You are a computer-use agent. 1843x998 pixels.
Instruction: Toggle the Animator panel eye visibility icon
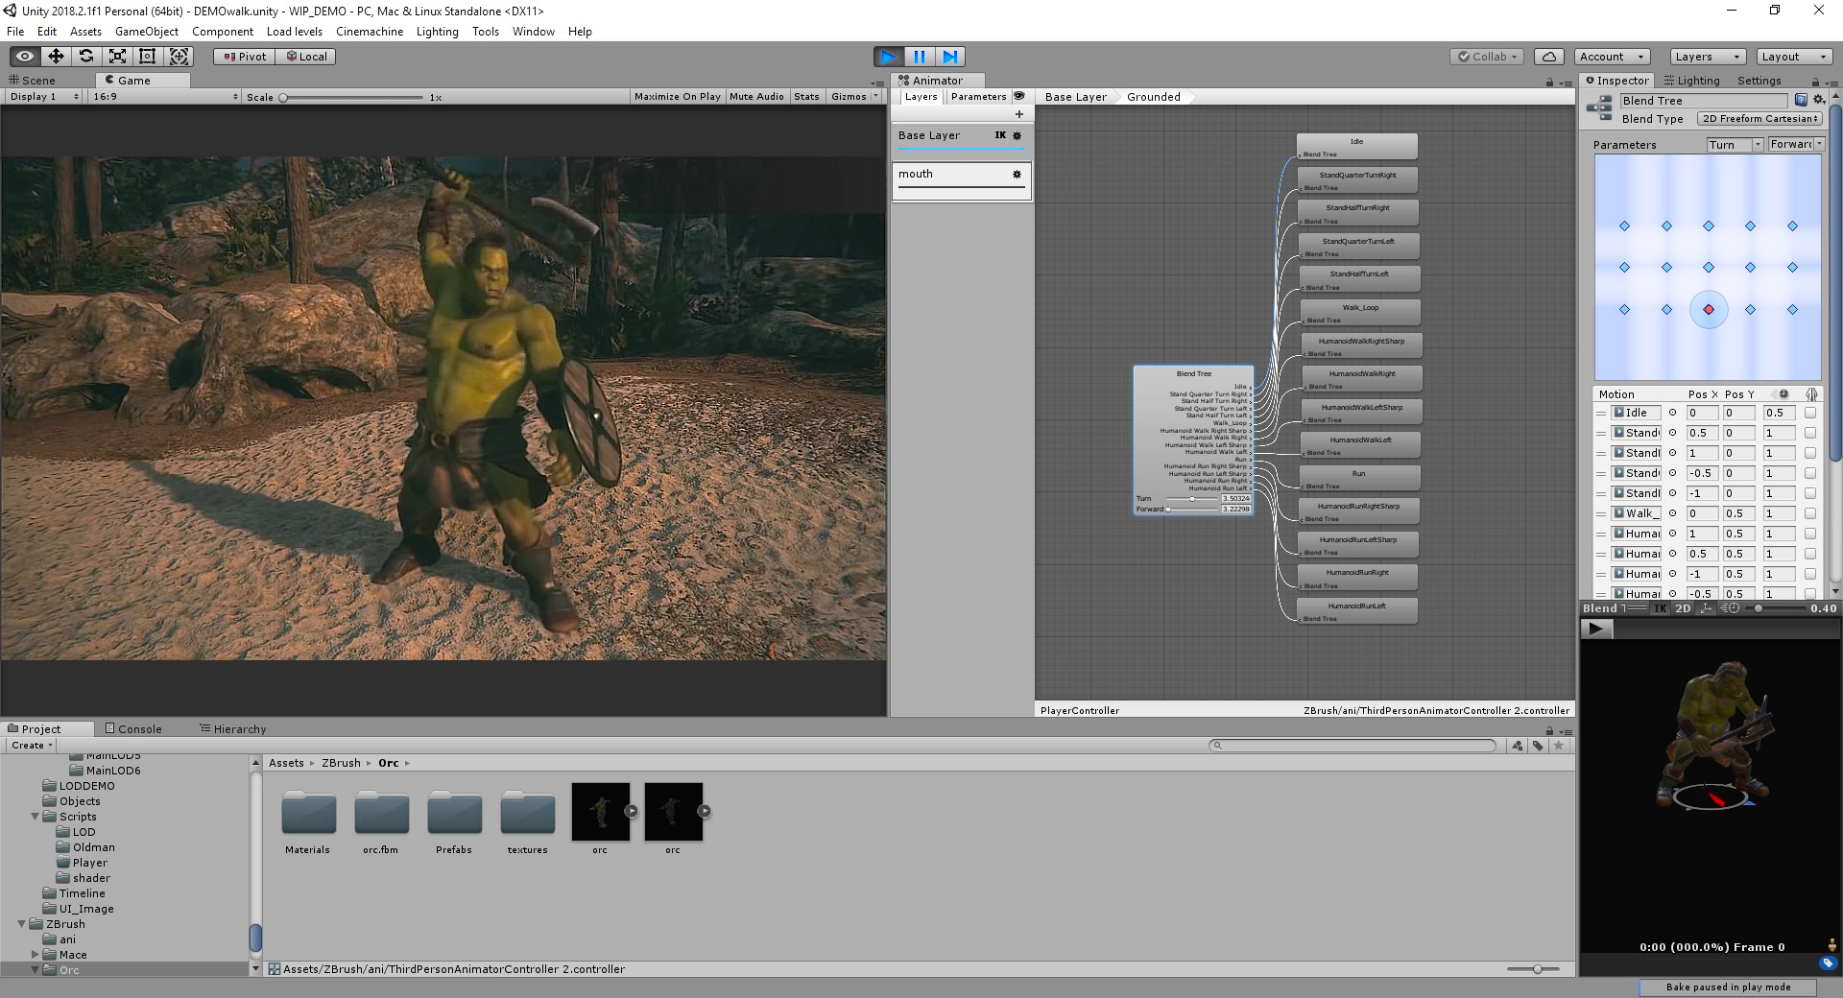1019,96
